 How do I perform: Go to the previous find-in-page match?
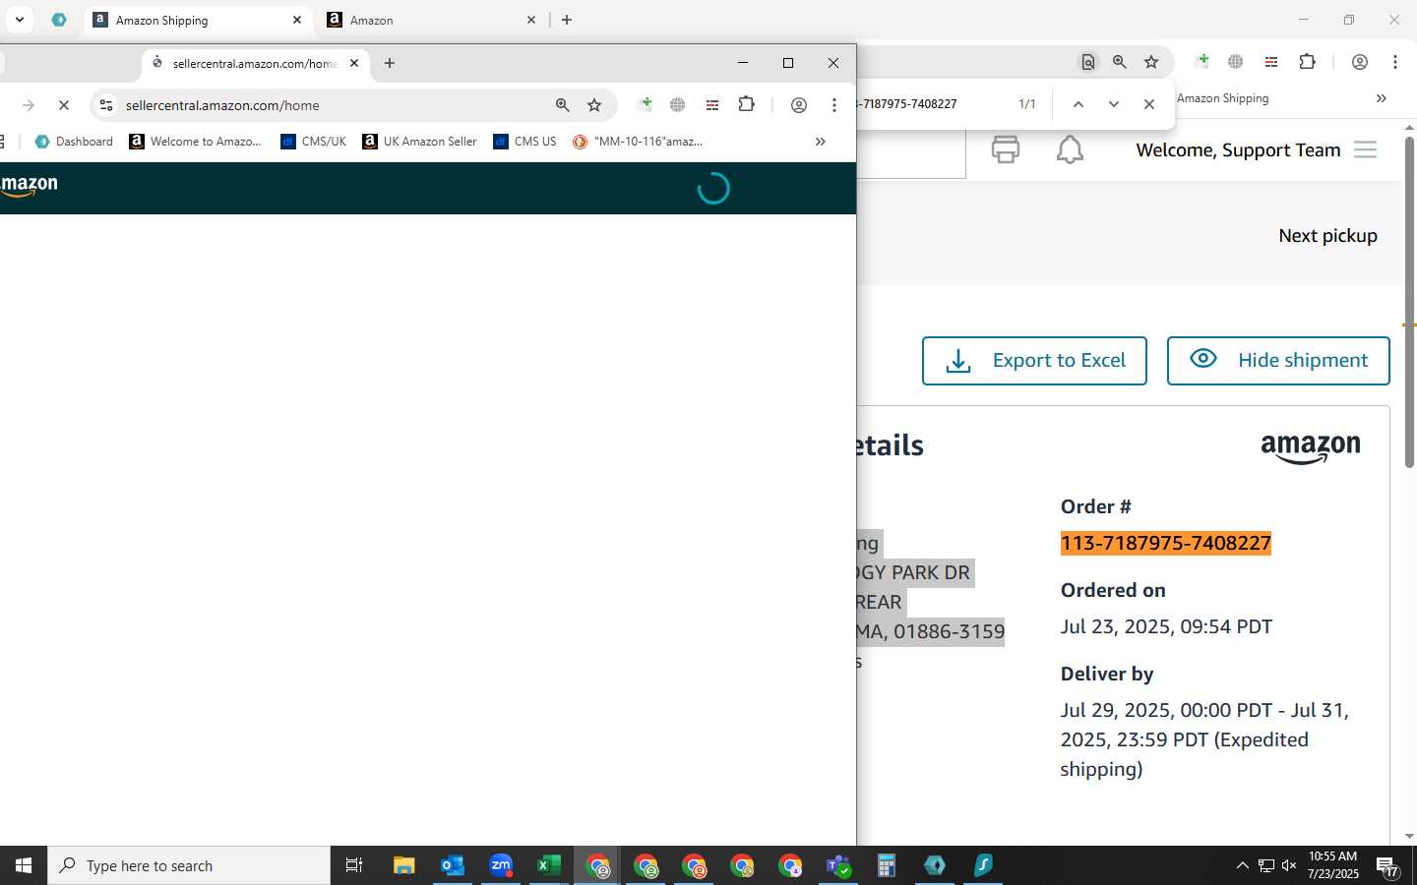(1078, 104)
